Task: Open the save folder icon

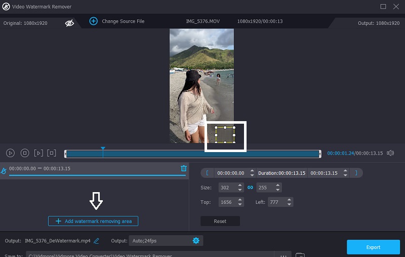Action: point(300,254)
